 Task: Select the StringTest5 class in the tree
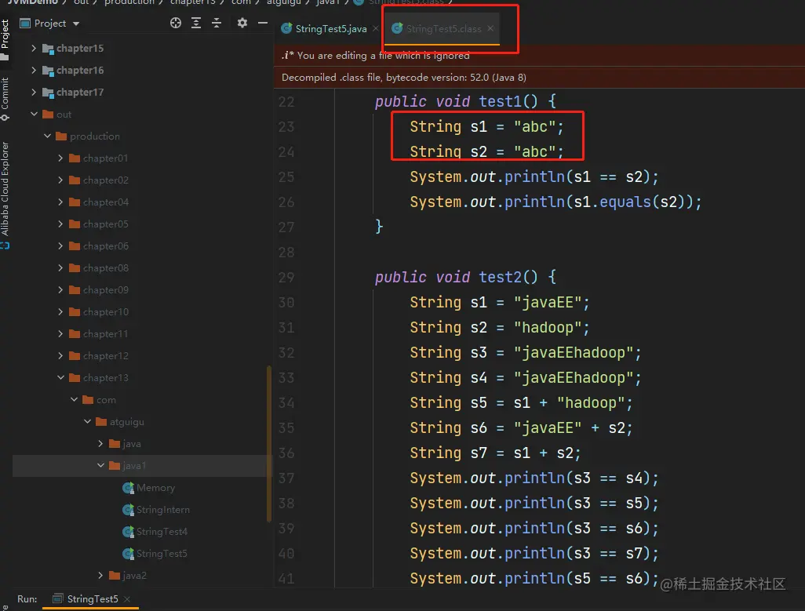(162, 554)
